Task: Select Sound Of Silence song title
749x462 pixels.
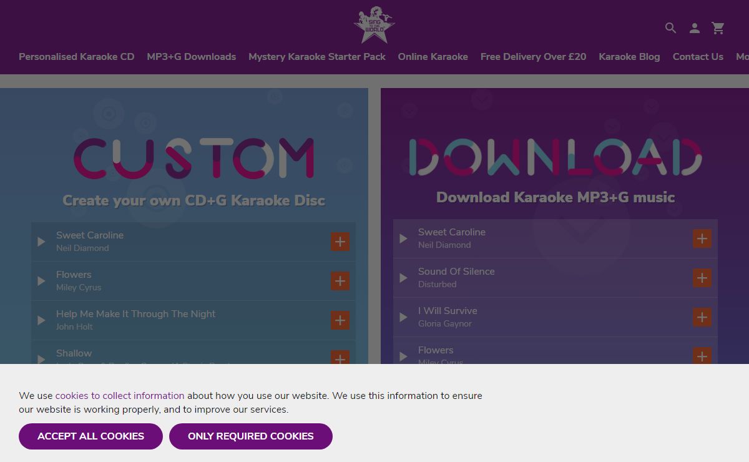Action: 456,272
